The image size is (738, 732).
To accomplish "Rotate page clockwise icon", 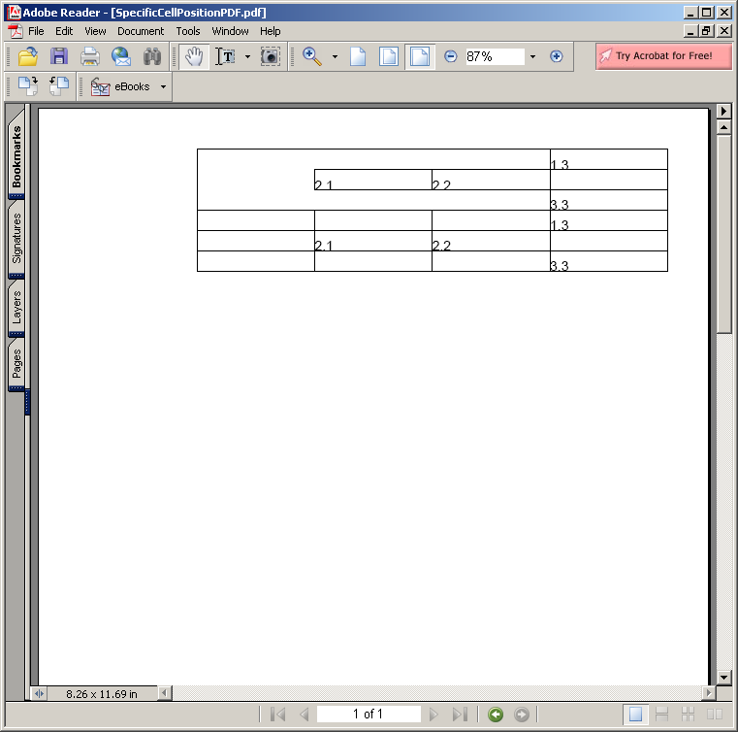I will 28,86.
